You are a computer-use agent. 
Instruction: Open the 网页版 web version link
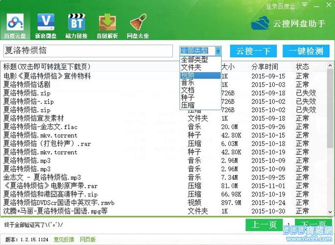(x=88, y=239)
